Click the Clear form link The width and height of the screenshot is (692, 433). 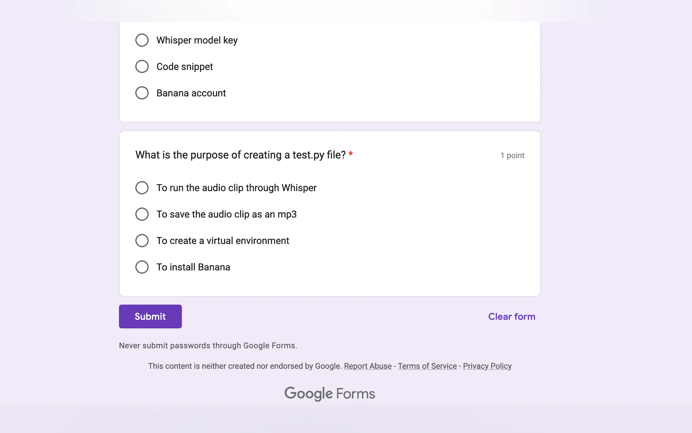pos(511,317)
